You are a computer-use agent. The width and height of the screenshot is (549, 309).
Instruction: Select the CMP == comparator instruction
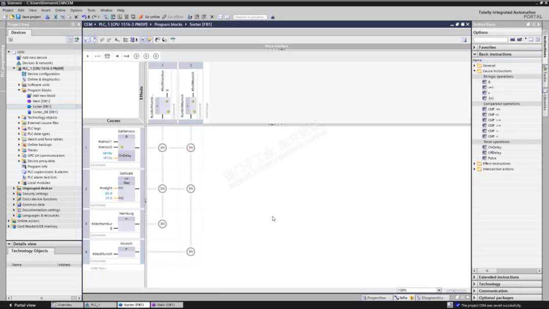(x=494, y=109)
